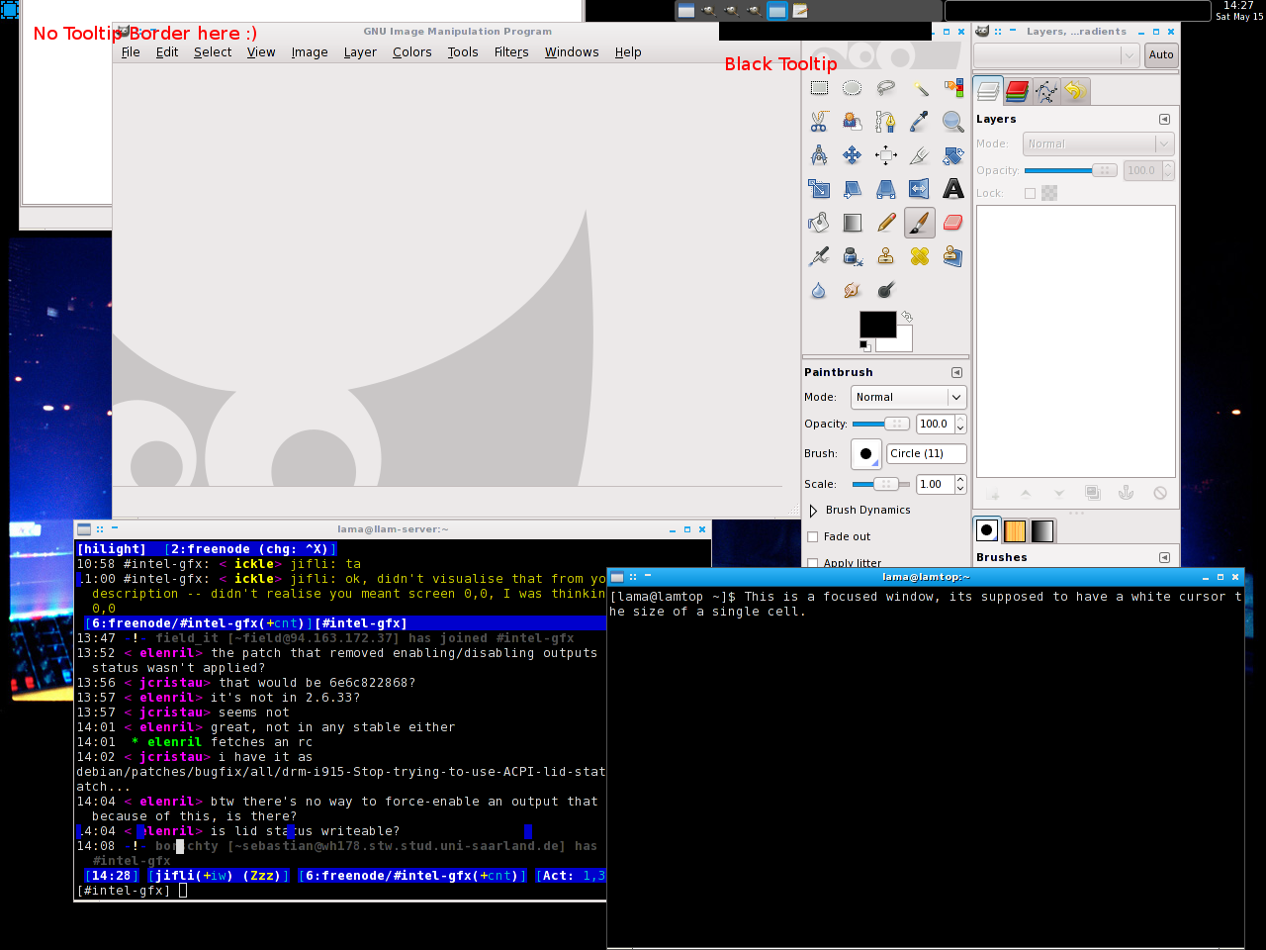Image resolution: width=1266 pixels, height=950 pixels.
Task: Activate the Color Picker eyedropper tool
Action: point(920,122)
